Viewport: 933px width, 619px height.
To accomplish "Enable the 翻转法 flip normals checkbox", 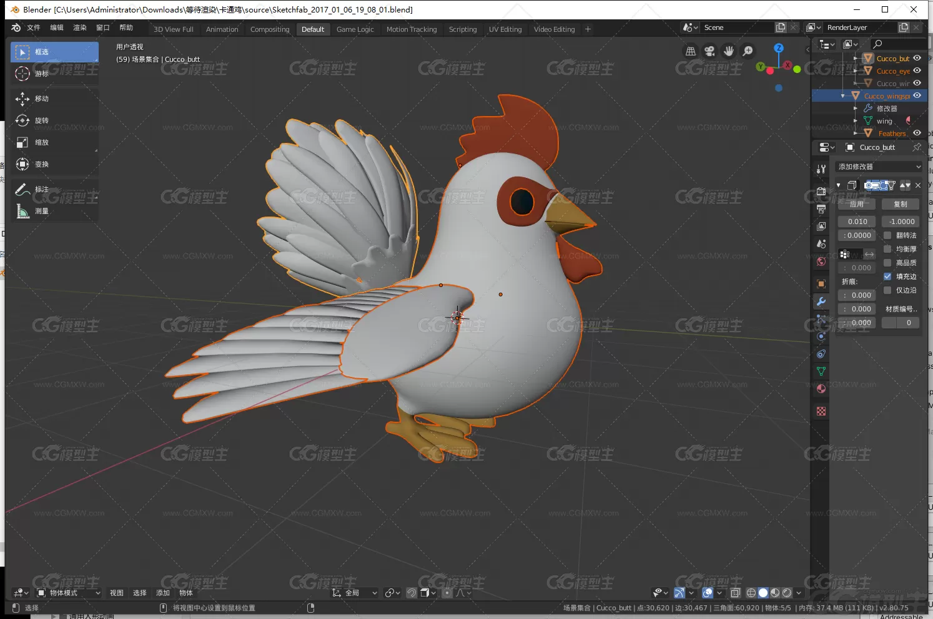I will pos(887,235).
